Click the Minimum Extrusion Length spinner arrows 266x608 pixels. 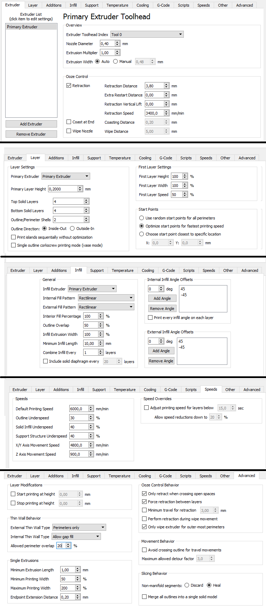tap(78, 570)
